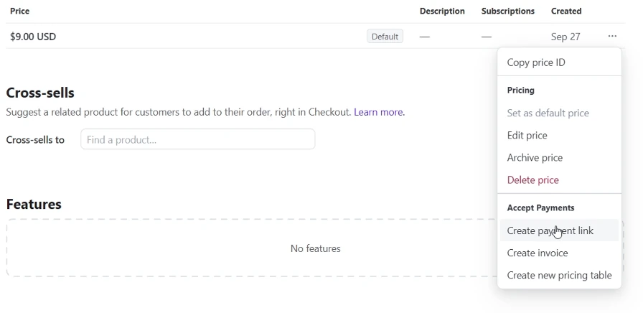The image size is (643, 313).
Task: Click the three-dot more options icon
Action: 612,36
